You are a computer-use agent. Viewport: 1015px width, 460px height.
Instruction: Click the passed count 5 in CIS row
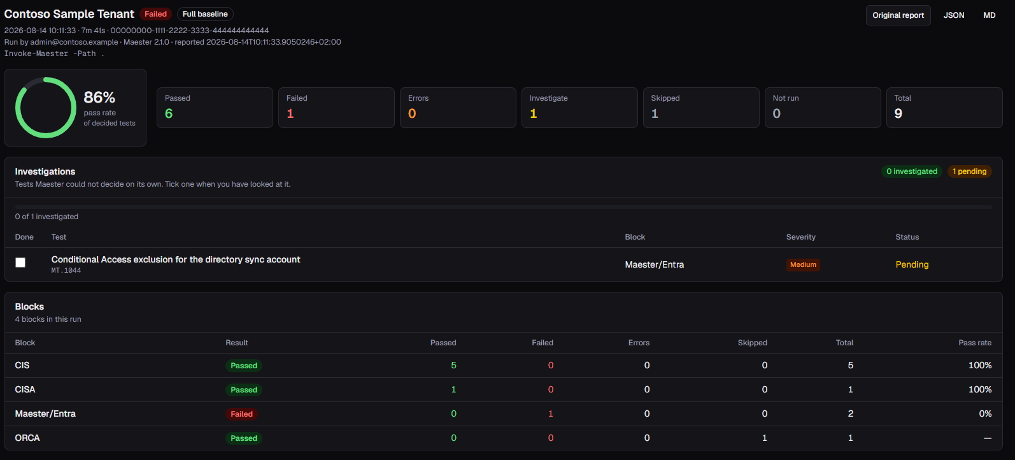453,365
